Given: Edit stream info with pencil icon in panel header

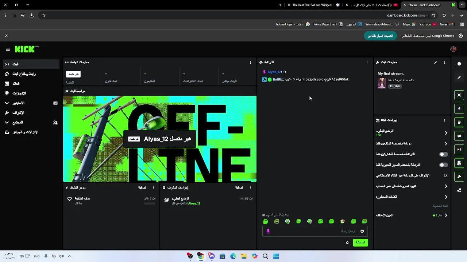Looking at the screenshot, I should (436, 62).
